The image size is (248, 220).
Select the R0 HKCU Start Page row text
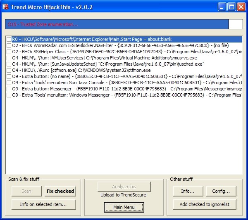click(92, 39)
